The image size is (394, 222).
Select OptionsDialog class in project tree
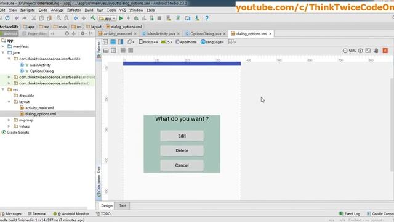42,71
